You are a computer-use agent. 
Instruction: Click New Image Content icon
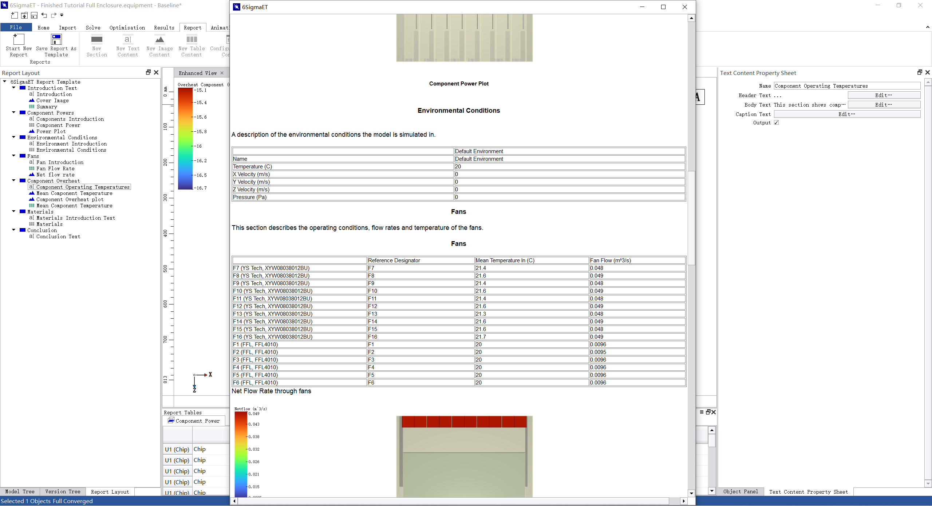tap(159, 40)
